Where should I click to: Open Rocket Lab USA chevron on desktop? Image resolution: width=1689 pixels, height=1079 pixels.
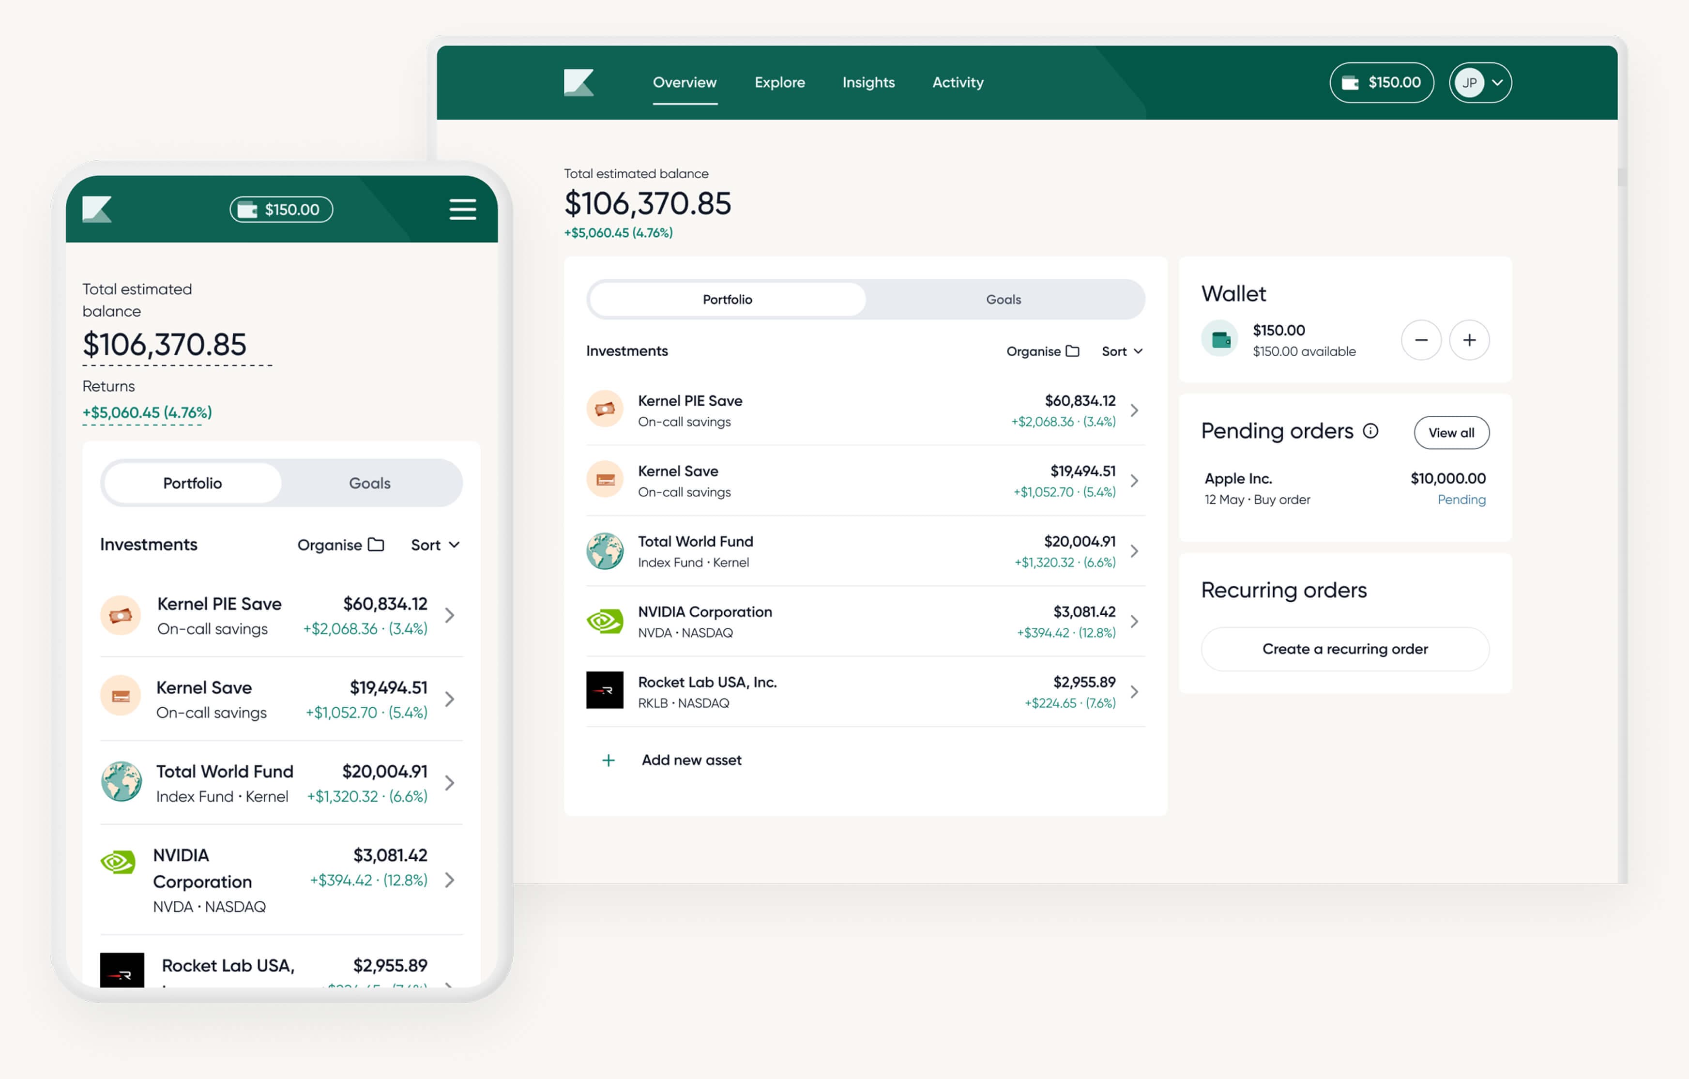point(1134,692)
